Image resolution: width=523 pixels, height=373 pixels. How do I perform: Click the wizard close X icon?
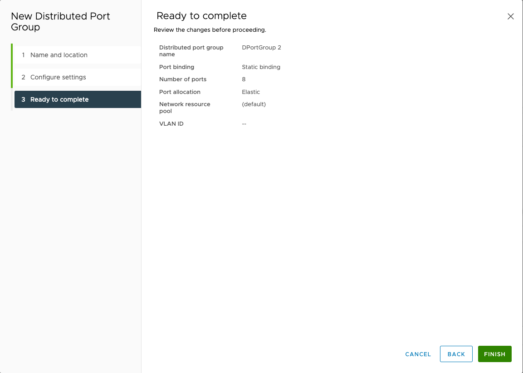[510, 16]
